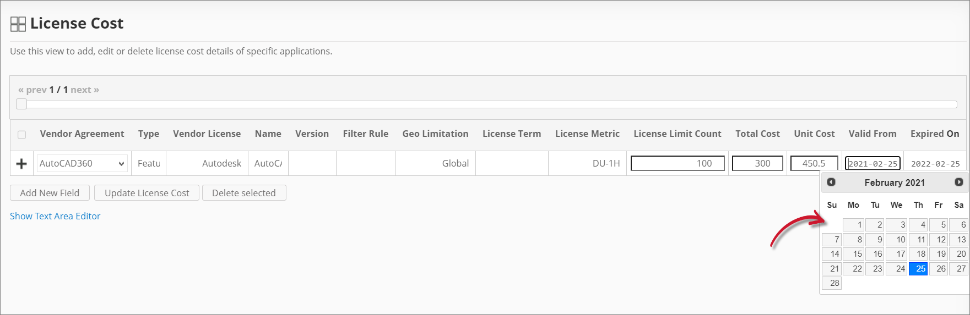970x315 pixels.
Task: Select February 28 in the calendar
Action: (x=832, y=283)
